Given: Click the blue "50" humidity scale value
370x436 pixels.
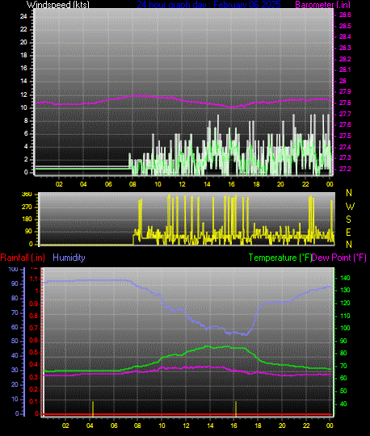Looking at the screenshot, I should [15, 341].
